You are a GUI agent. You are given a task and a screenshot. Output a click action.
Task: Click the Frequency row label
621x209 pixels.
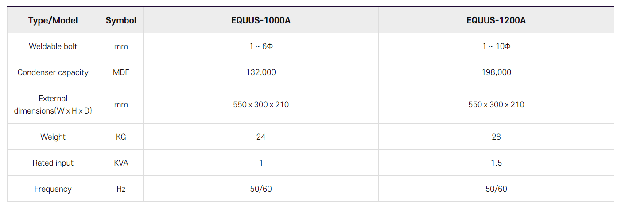click(53, 189)
